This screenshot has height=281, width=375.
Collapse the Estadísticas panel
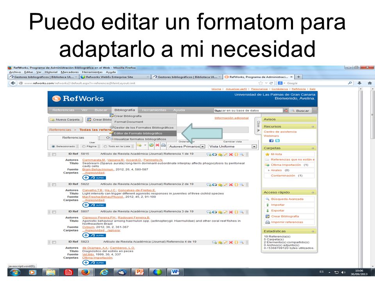pyautogui.click(x=313, y=231)
